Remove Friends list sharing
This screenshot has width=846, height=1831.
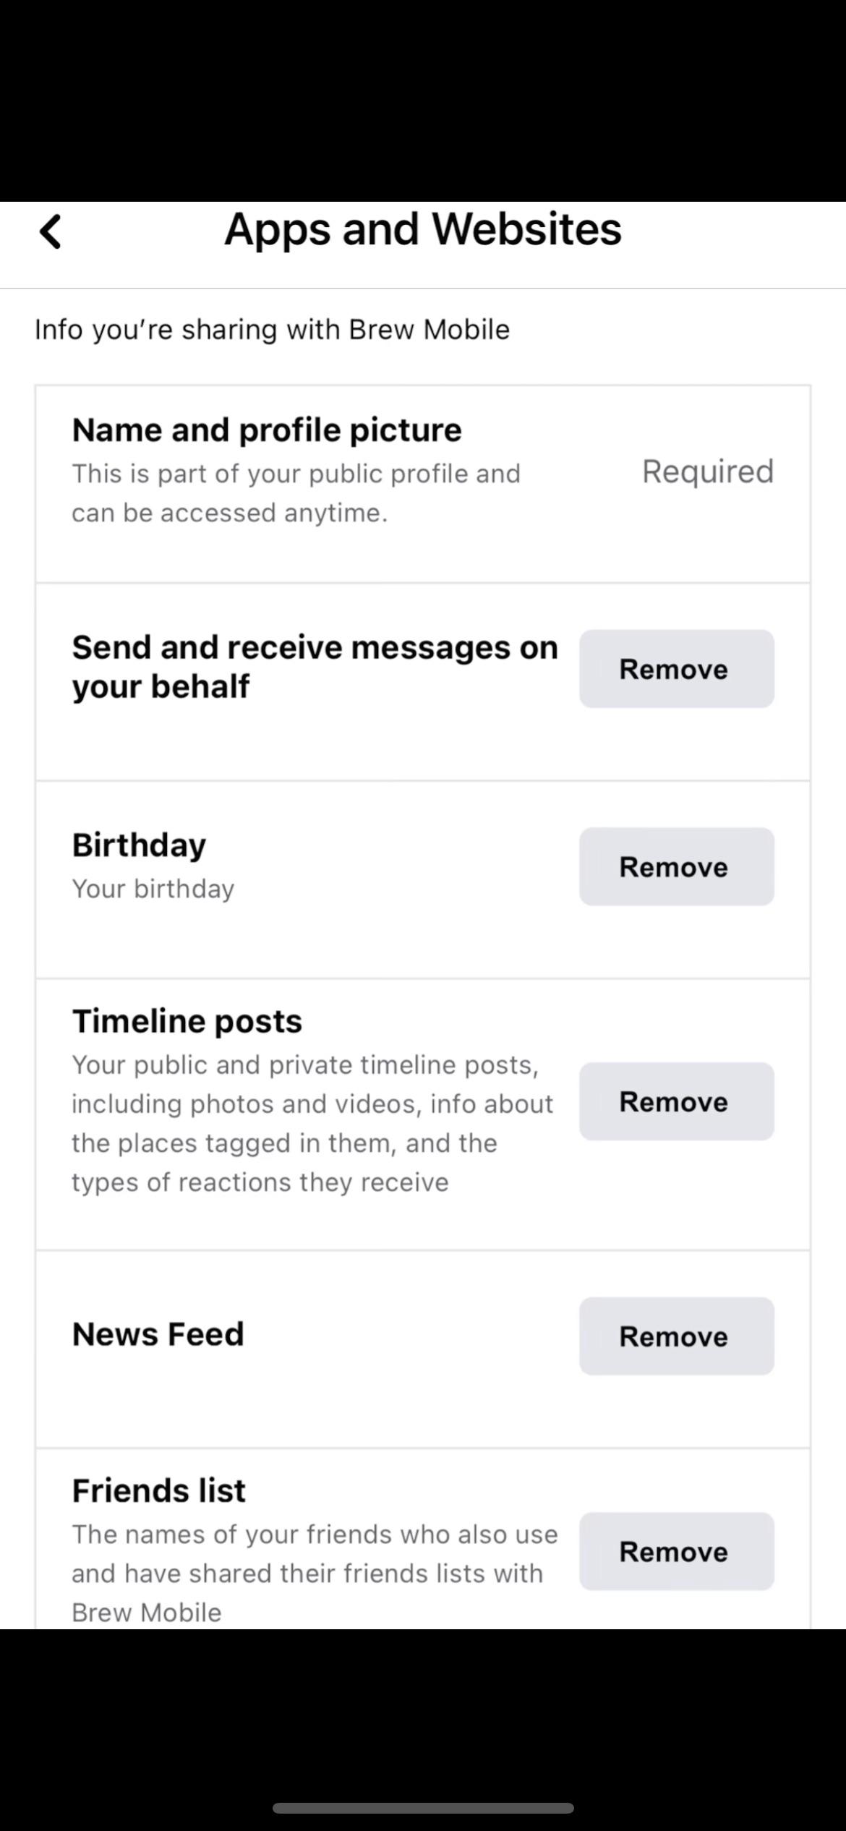(676, 1551)
